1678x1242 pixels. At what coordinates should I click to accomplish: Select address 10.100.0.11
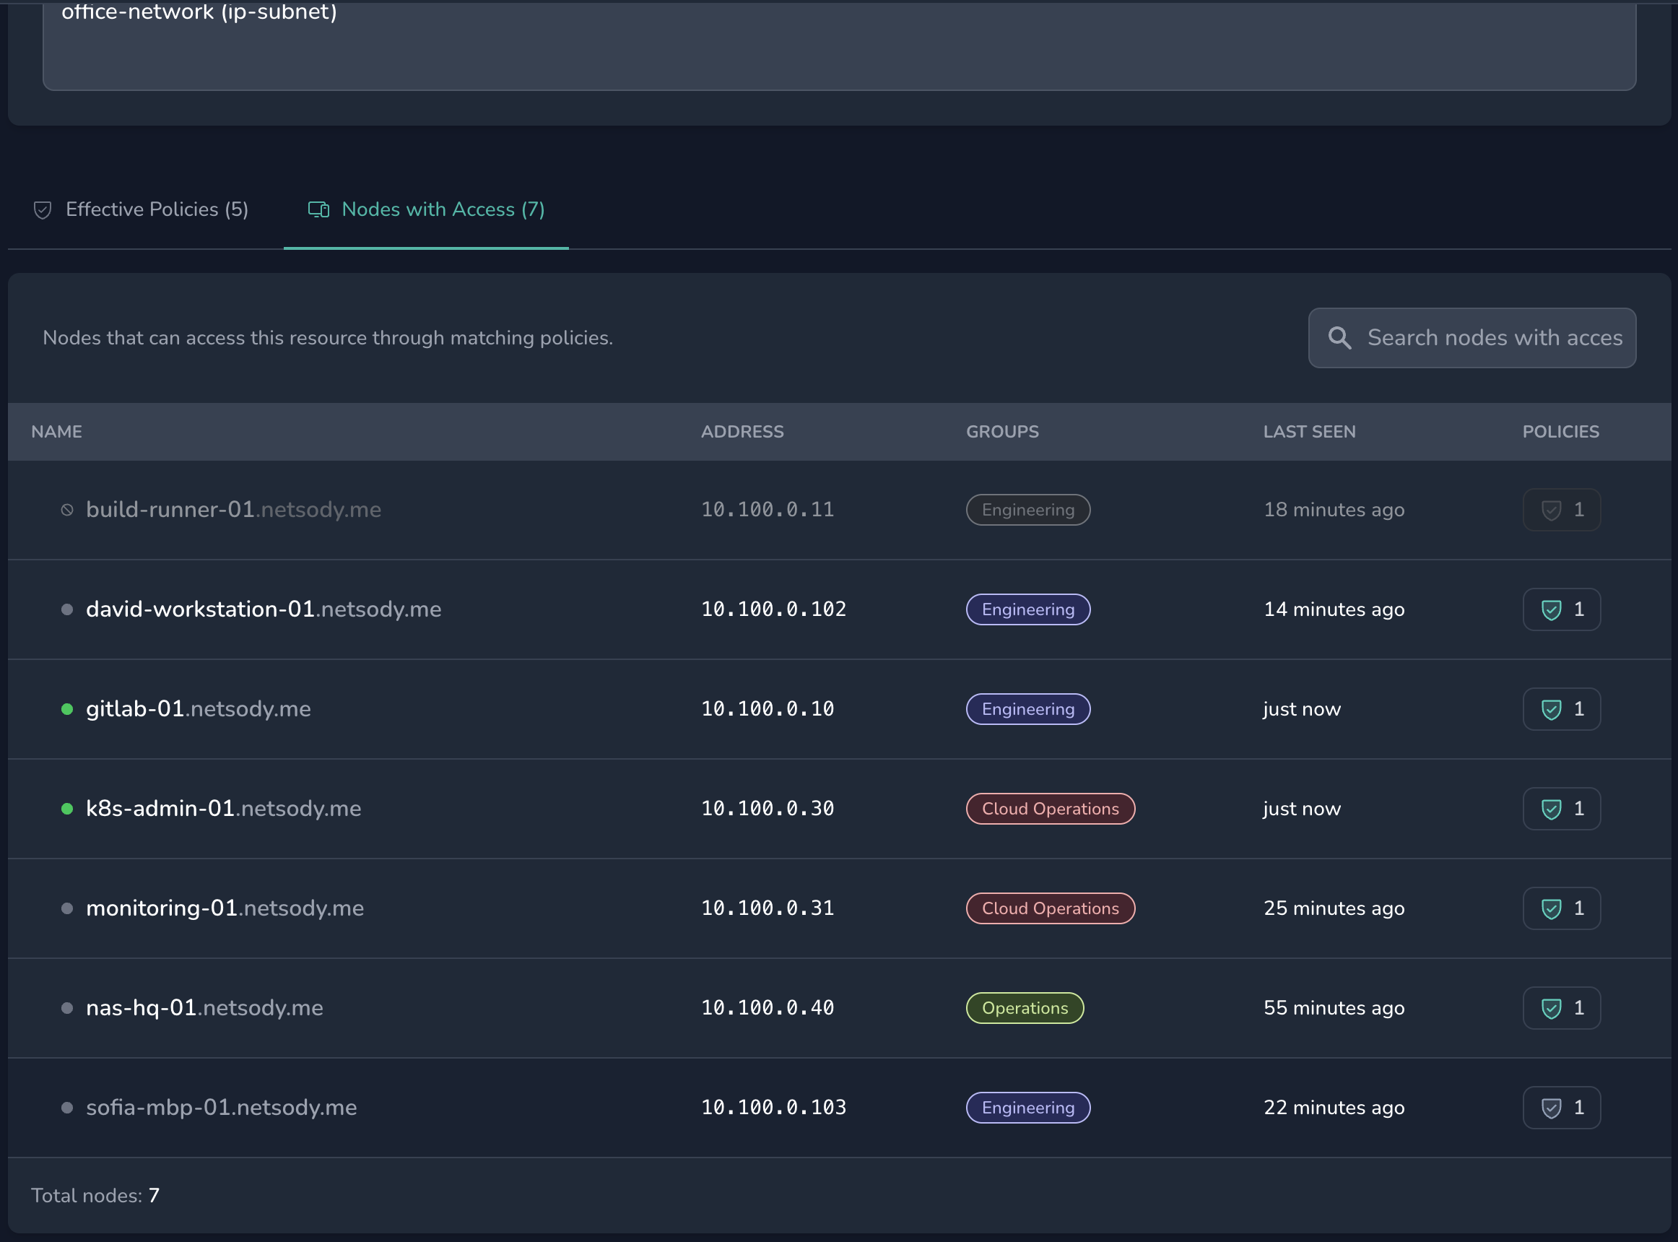click(x=768, y=510)
